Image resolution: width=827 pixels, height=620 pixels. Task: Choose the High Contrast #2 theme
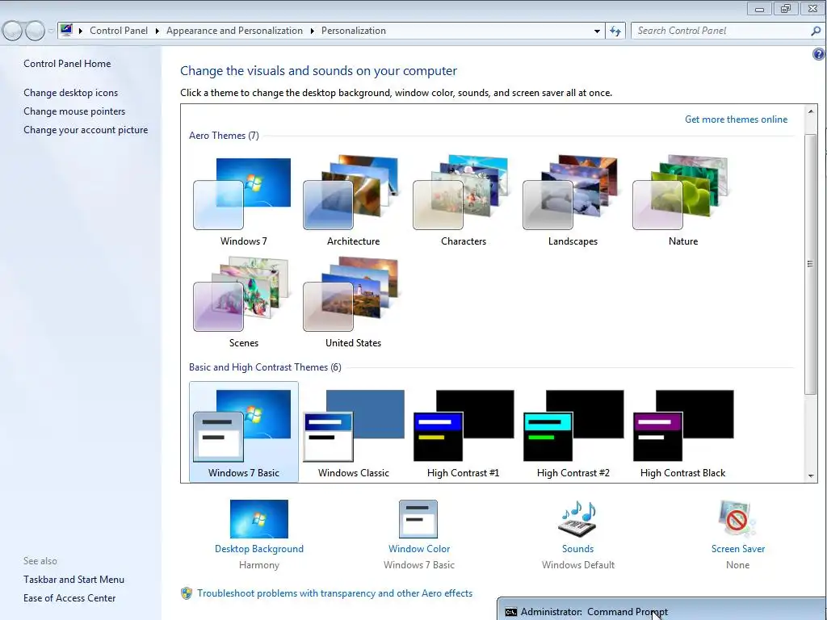pos(573,432)
